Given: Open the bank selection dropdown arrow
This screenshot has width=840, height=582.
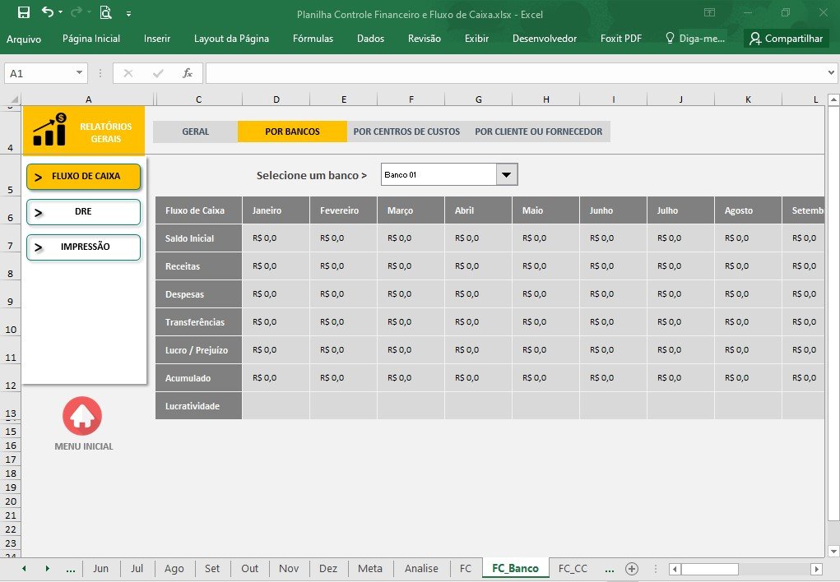Looking at the screenshot, I should click(507, 174).
